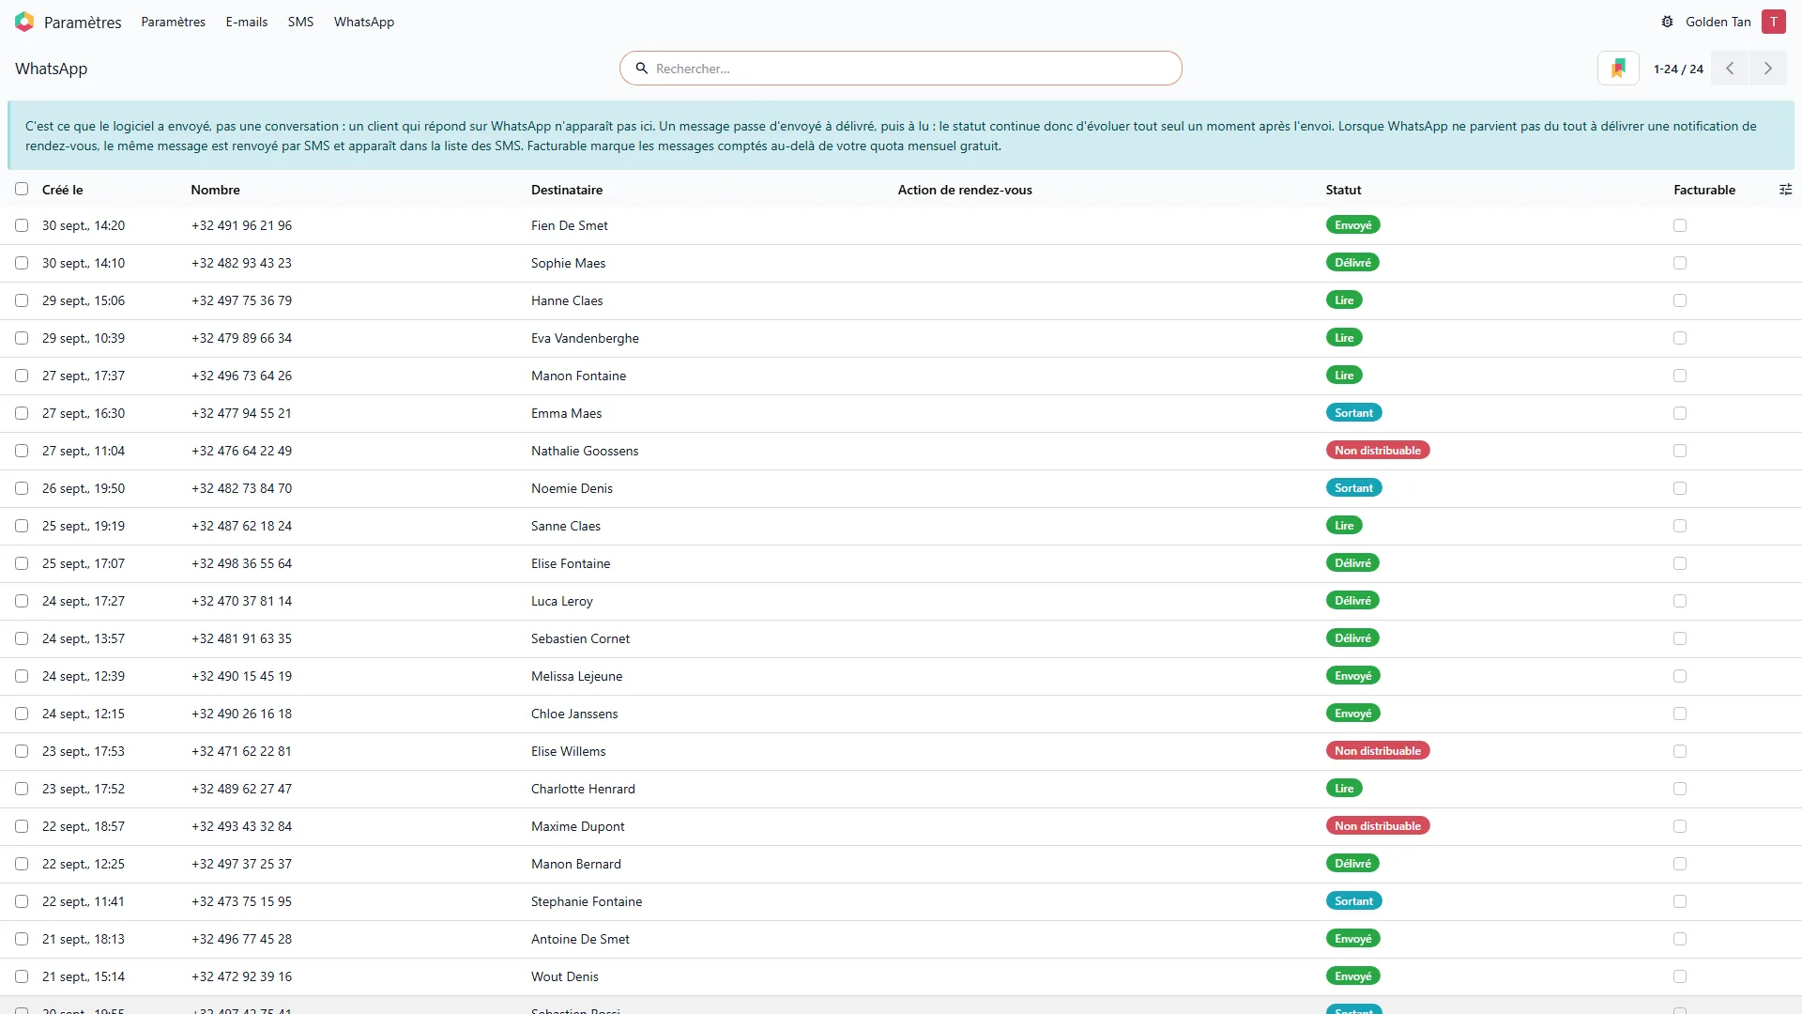Click the search magnifier icon
Viewport: 1802px width, 1014px height.
point(642,69)
